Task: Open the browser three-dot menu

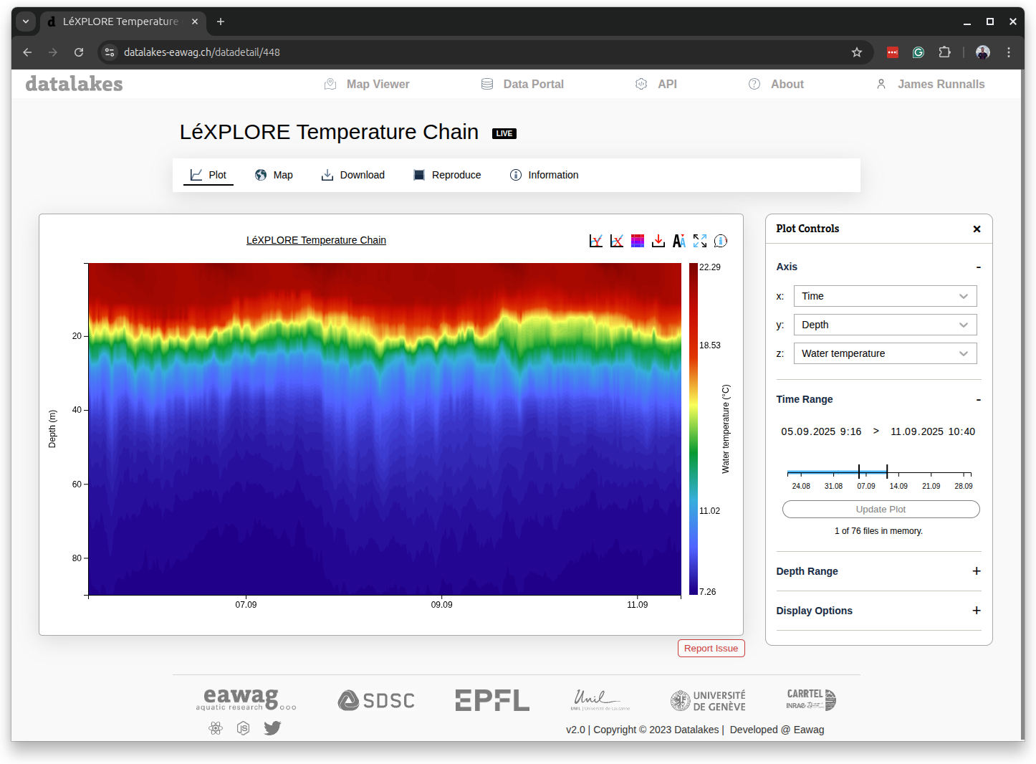Action: click(x=1009, y=52)
